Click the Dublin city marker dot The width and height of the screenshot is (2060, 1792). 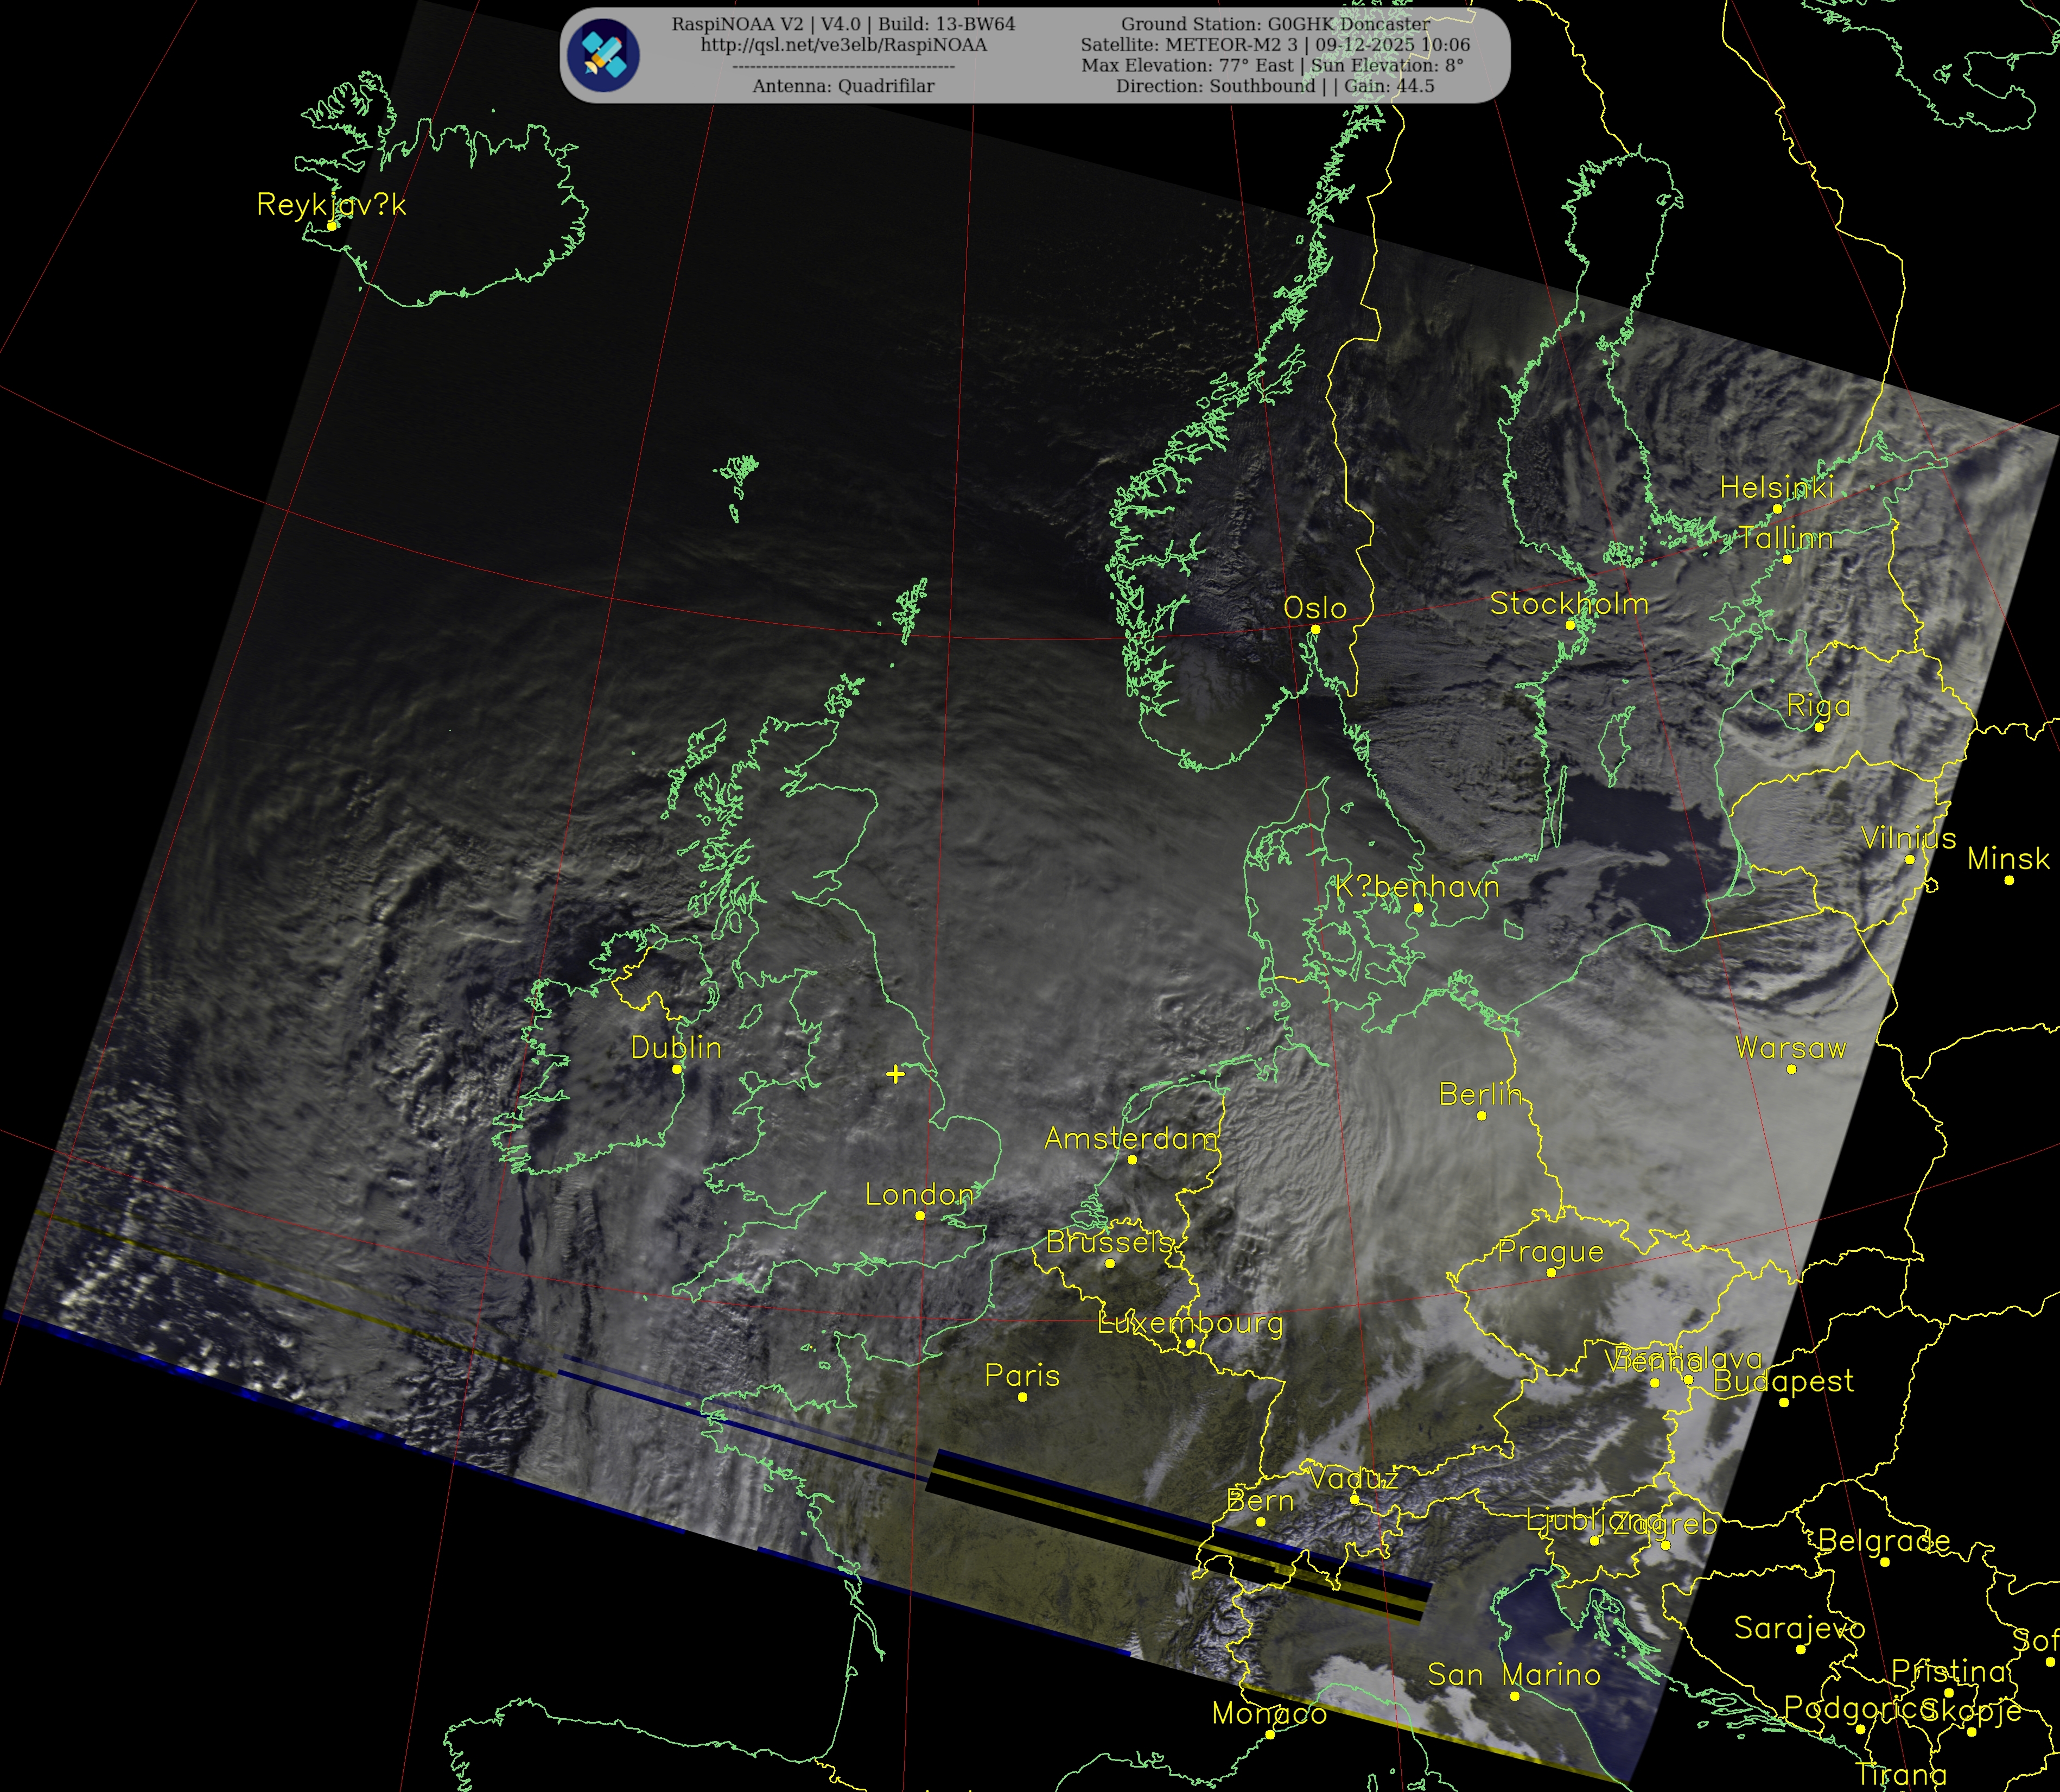point(677,1069)
